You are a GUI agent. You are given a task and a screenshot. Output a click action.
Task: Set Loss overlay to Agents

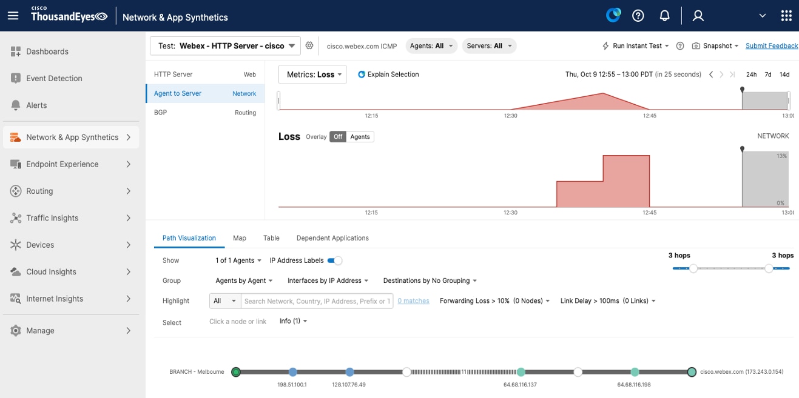360,137
